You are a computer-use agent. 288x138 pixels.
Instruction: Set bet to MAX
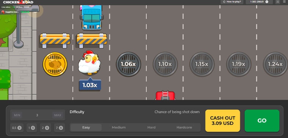tap(58, 115)
